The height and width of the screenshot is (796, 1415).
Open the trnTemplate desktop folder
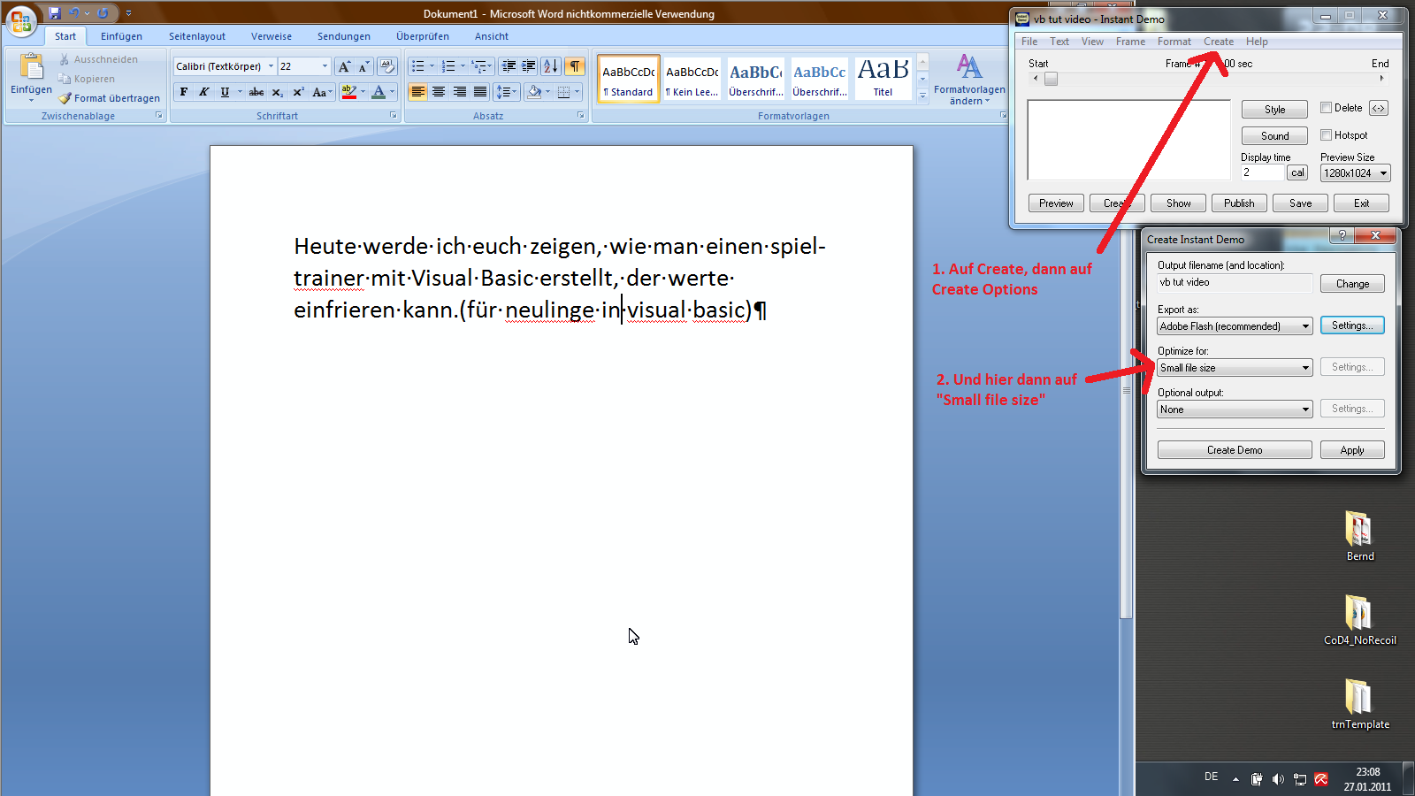[1359, 700]
